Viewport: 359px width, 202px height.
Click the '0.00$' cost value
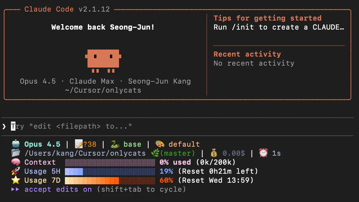point(234,153)
